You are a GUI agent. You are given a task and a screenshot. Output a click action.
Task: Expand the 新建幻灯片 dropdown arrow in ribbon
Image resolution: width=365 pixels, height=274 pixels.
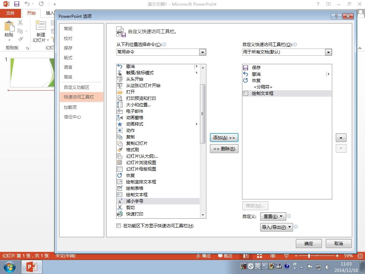(x=48, y=40)
